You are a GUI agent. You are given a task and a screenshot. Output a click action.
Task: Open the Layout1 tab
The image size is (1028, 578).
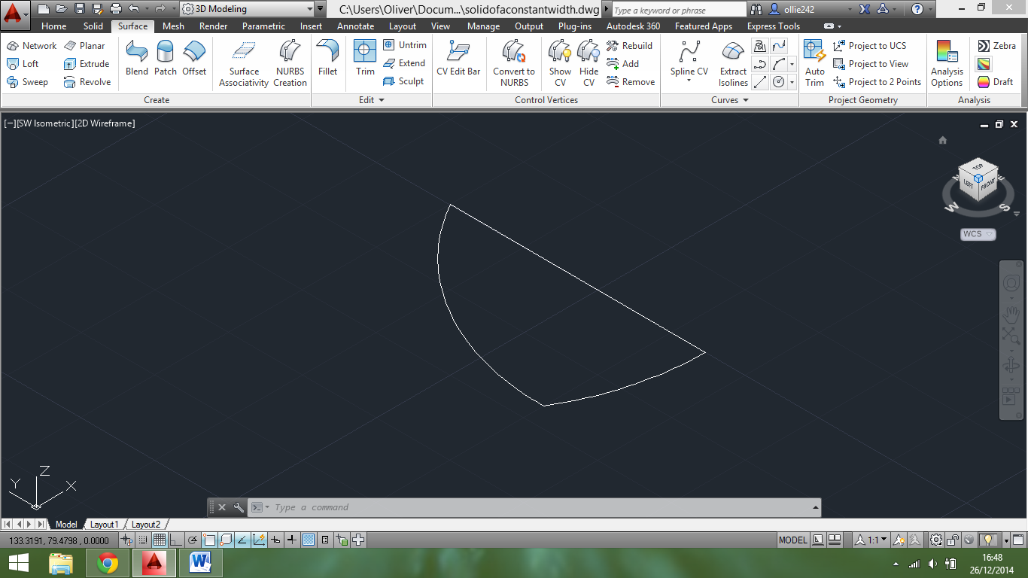pyautogui.click(x=104, y=525)
